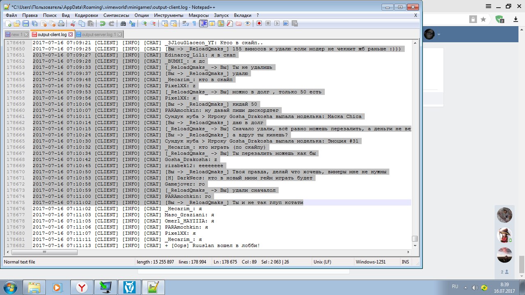525x295 pixels.
Task: Show hidden system tray icons arrow
Action: click(x=466, y=287)
